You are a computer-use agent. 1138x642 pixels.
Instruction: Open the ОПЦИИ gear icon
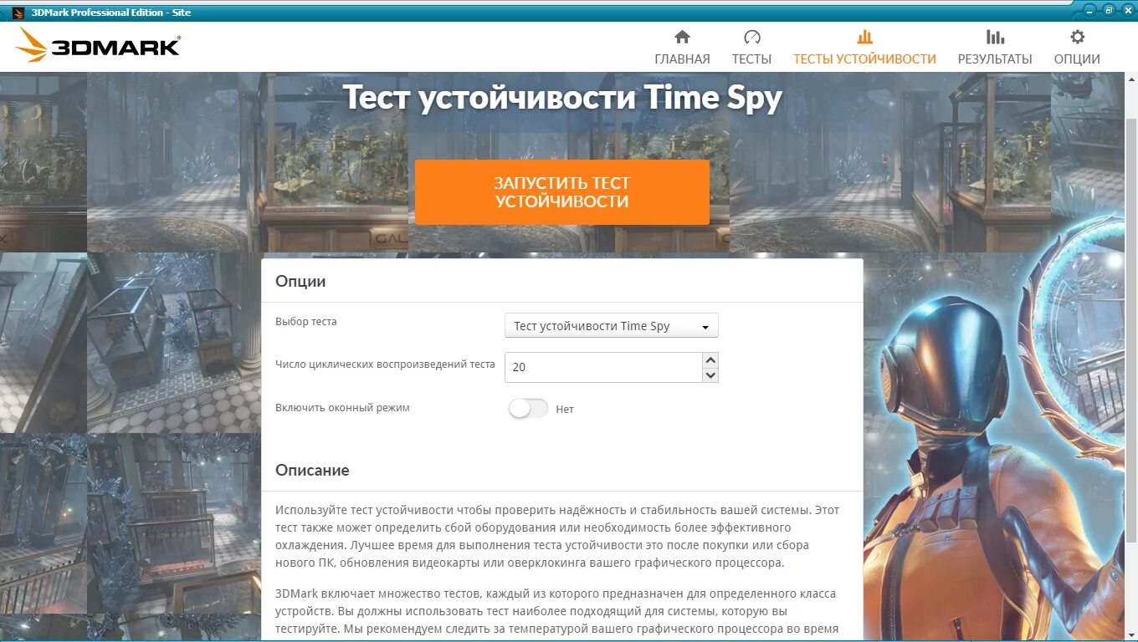pos(1077,37)
